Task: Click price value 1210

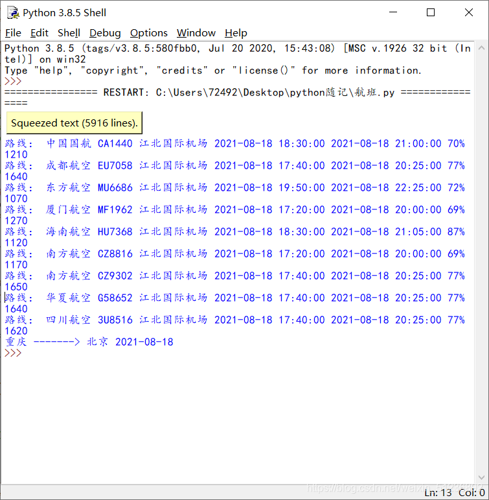Action: (x=16, y=154)
